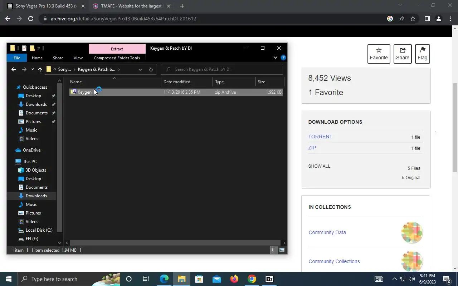This screenshot has width=458, height=286.
Task: Select Quick access in navigation pane
Action: (35, 87)
